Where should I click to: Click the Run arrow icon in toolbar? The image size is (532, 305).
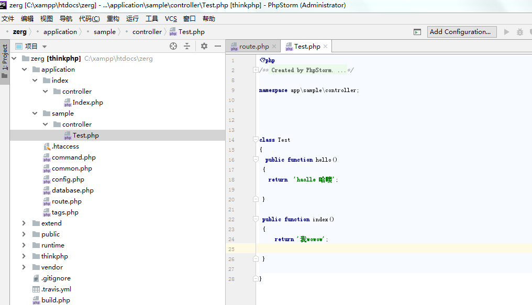pyautogui.click(x=506, y=32)
